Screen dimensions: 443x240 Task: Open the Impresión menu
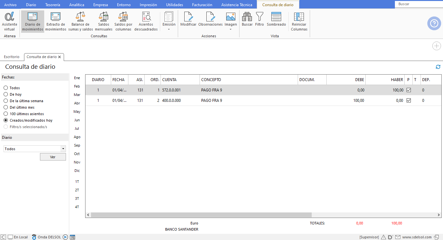click(x=148, y=5)
